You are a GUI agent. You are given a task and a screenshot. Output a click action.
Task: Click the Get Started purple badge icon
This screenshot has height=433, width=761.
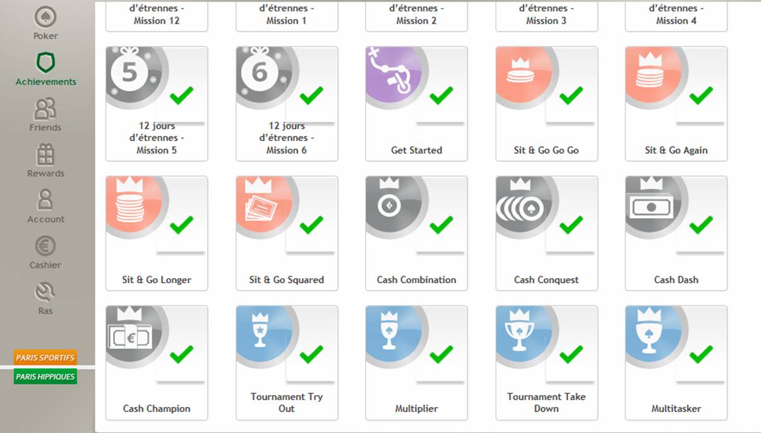tap(393, 75)
